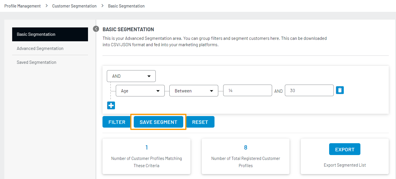This screenshot has height=179, width=396.
Task: Collapse the panel with the circular back arrow
Action: (96, 29)
